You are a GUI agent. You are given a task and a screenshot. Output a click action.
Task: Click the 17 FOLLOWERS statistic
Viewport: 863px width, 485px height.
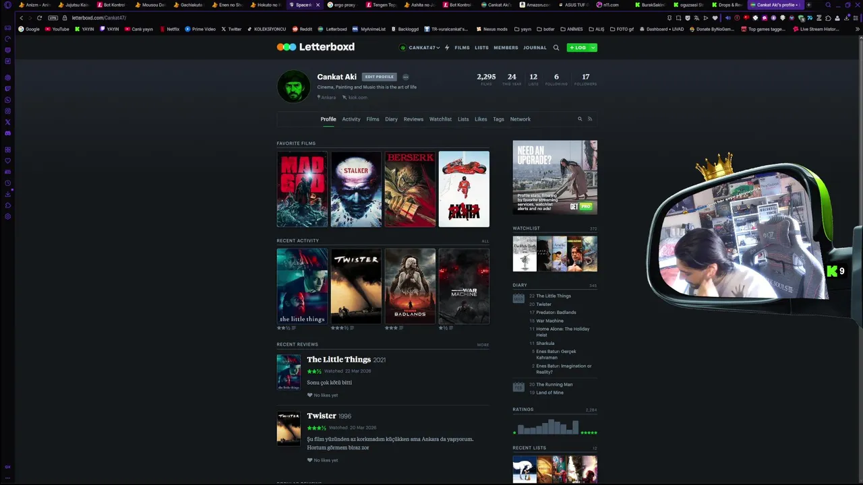(x=585, y=79)
